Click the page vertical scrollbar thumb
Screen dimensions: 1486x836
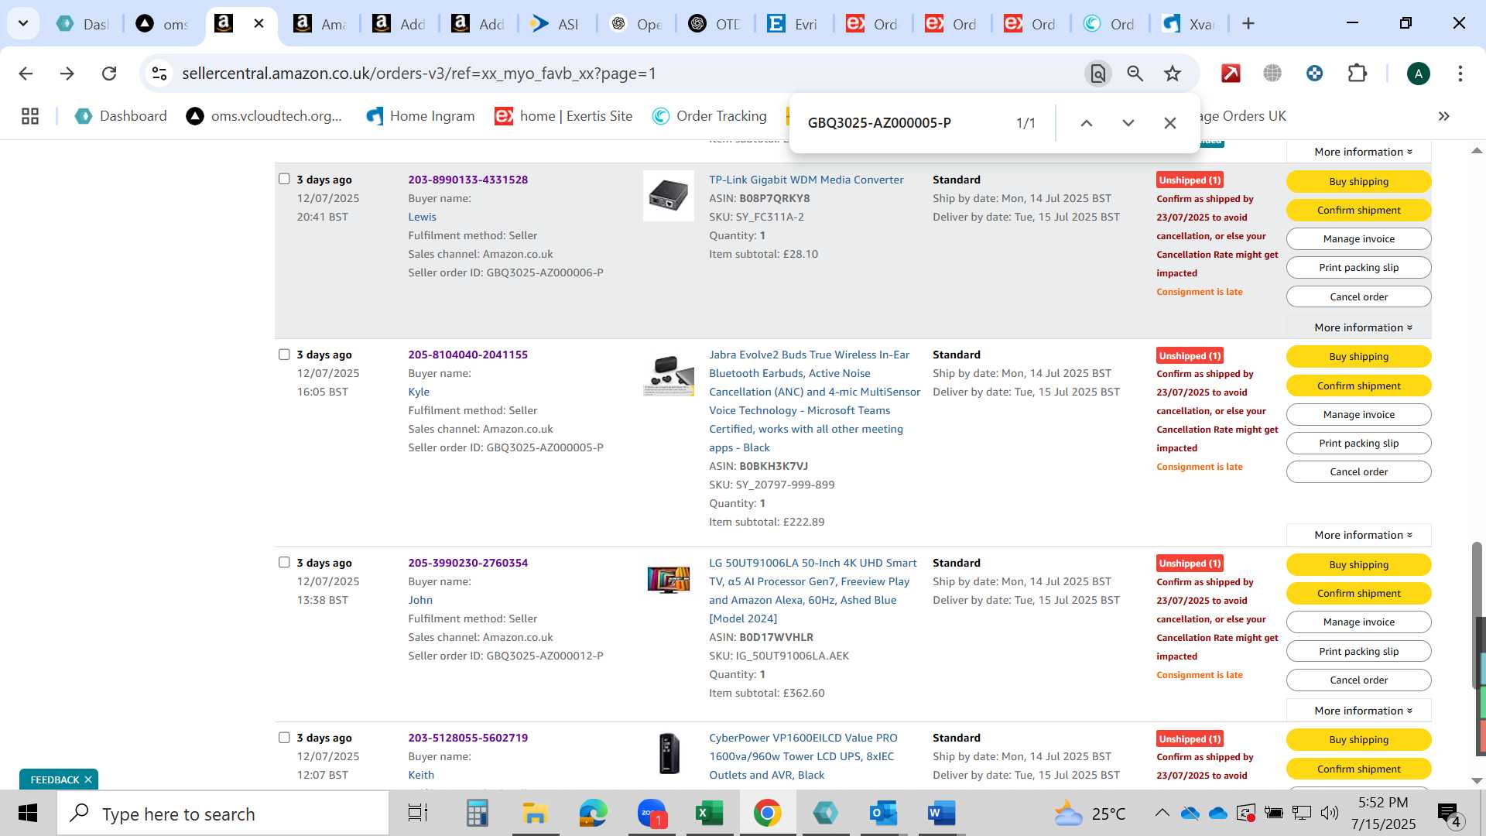tap(1477, 615)
